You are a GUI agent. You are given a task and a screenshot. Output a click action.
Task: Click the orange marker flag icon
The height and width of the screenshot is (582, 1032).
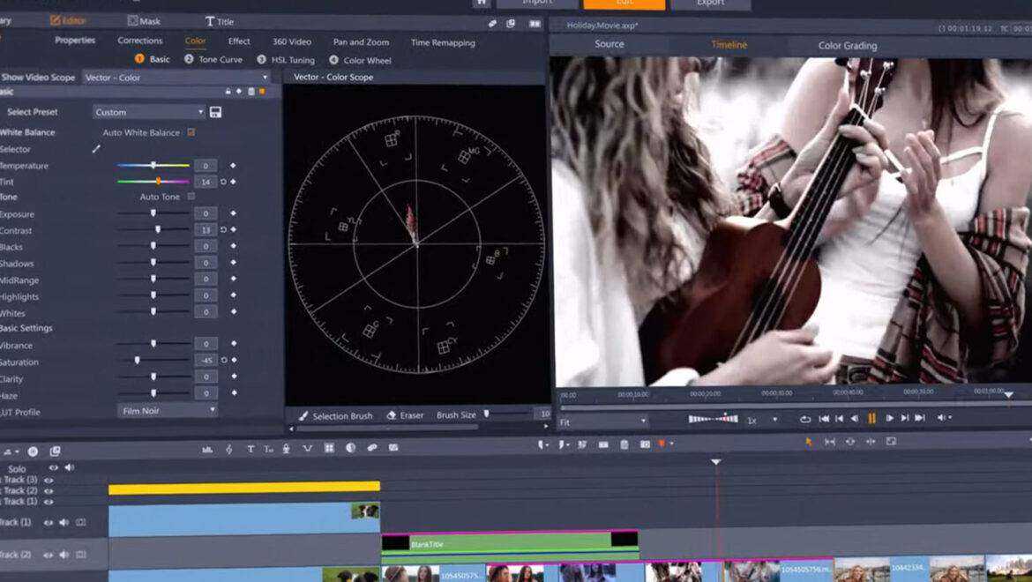[x=662, y=445]
